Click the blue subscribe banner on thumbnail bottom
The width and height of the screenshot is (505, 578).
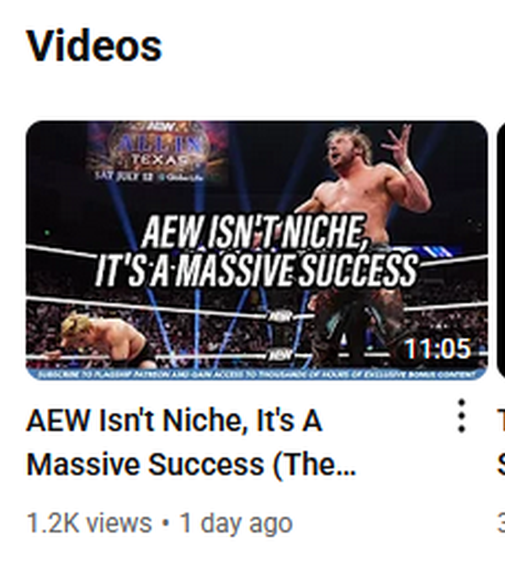pyautogui.click(x=257, y=374)
